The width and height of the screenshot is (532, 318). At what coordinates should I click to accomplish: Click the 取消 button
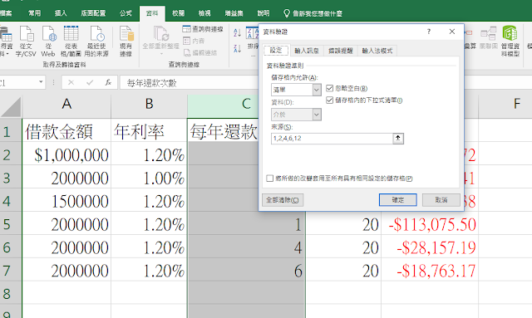pyautogui.click(x=441, y=200)
